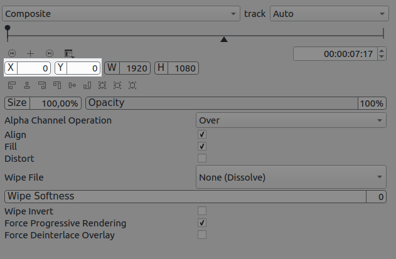Go to the previous keyframe
The image size is (396, 259).
pyautogui.click(x=12, y=53)
